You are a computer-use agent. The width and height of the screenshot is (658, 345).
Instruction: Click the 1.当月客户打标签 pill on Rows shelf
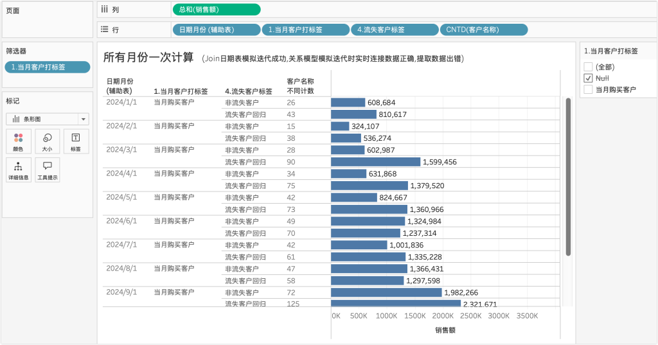[x=305, y=30]
